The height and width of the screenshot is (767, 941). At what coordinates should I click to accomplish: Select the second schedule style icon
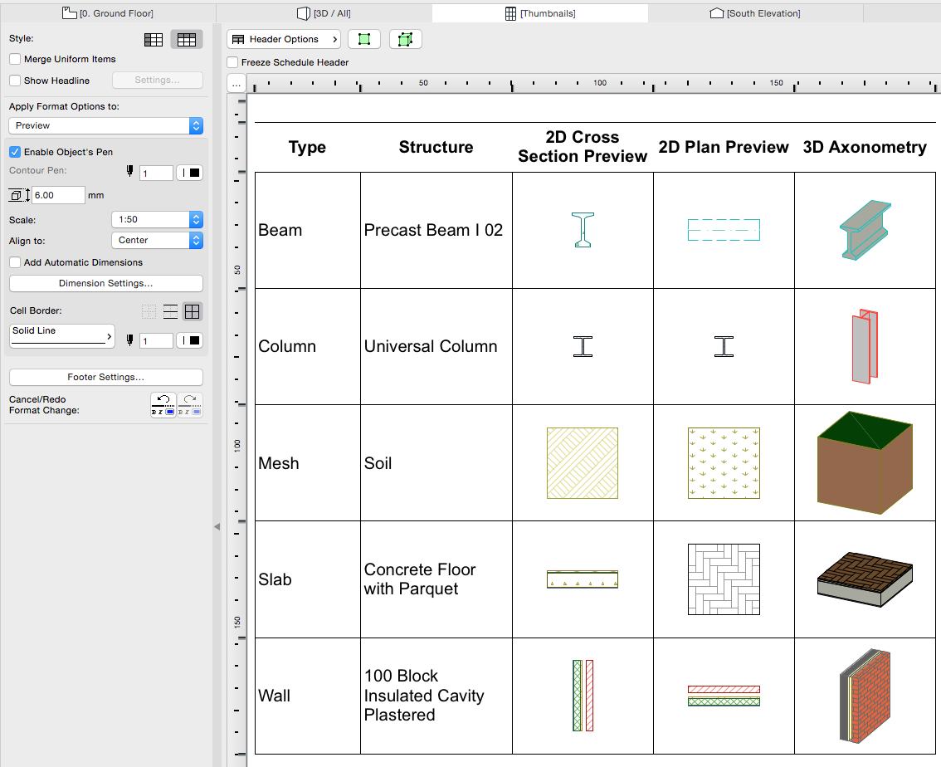tap(187, 39)
